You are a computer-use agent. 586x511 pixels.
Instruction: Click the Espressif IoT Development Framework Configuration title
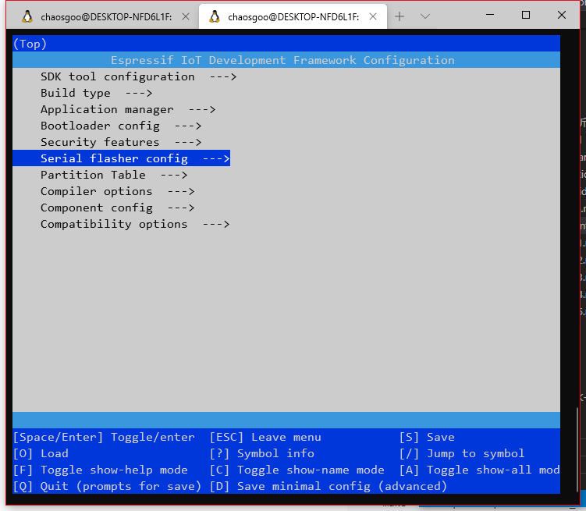click(282, 61)
